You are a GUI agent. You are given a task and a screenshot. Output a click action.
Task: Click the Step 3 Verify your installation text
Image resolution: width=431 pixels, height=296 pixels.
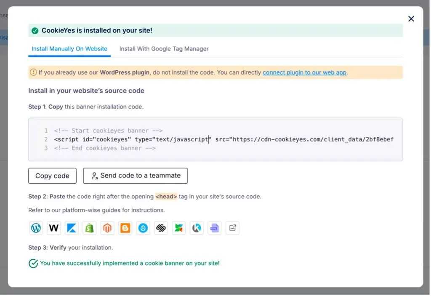click(x=71, y=248)
